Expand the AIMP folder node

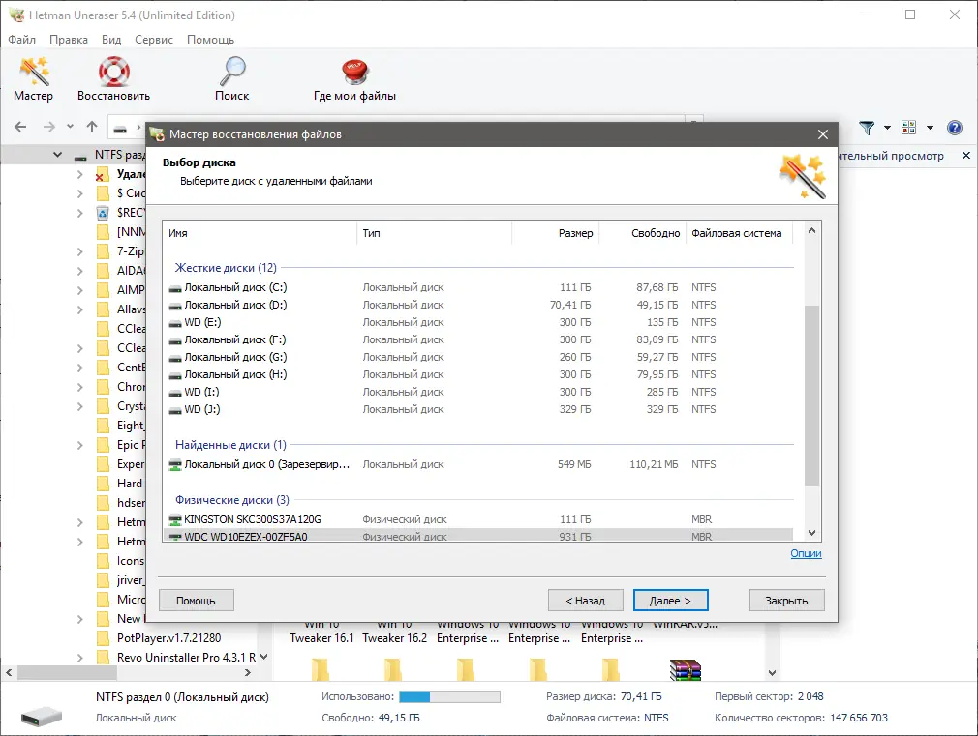pyautogui.click(x=79, y=290)
